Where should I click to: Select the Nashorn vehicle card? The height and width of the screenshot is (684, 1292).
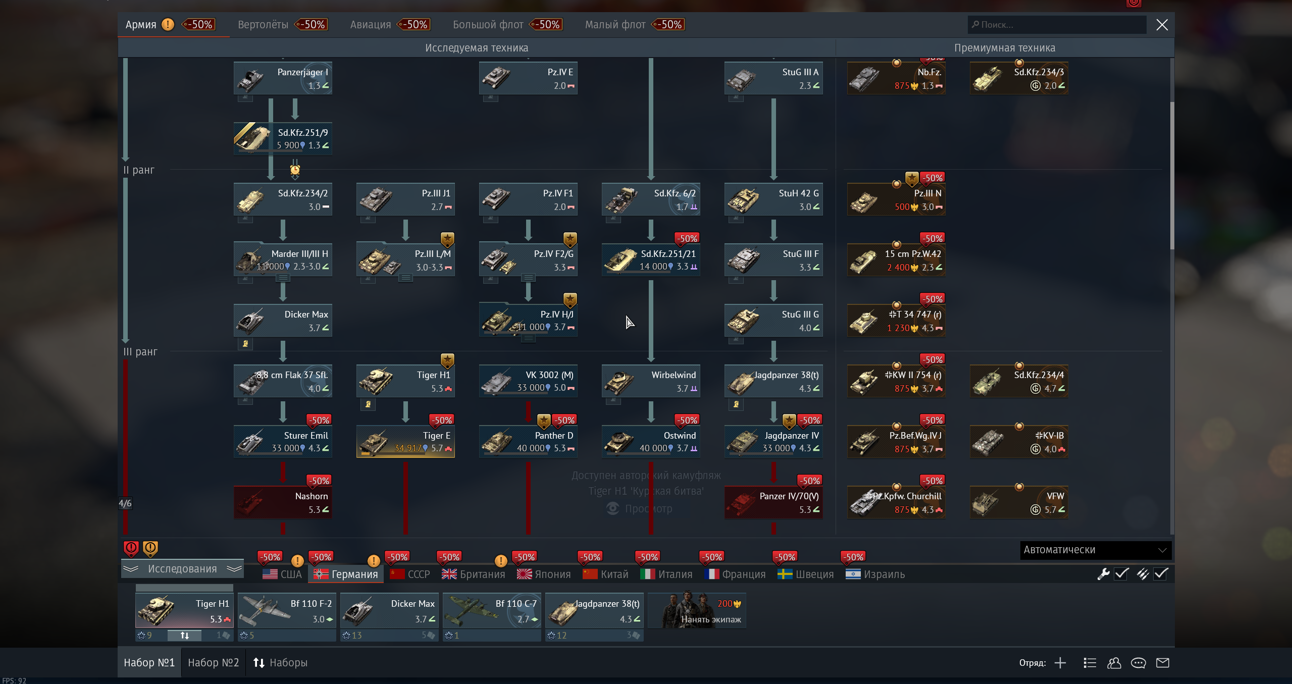point(283,502)
